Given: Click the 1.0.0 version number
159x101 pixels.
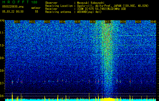Looking at the screenshot, I should point(34,2).
